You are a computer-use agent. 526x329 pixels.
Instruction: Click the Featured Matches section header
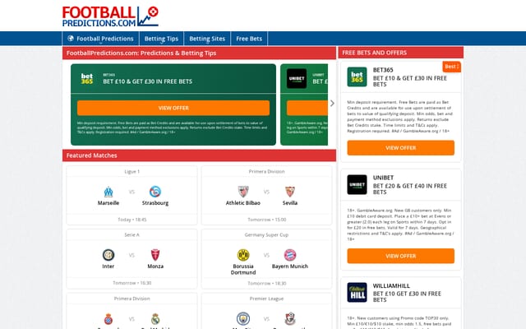[x=199, y=155]
